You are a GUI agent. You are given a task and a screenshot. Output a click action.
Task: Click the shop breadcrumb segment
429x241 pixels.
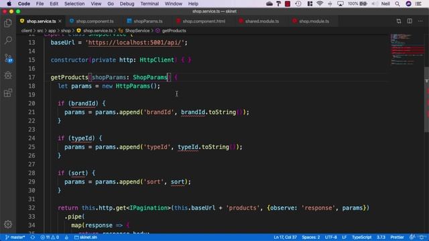[66, 31]
